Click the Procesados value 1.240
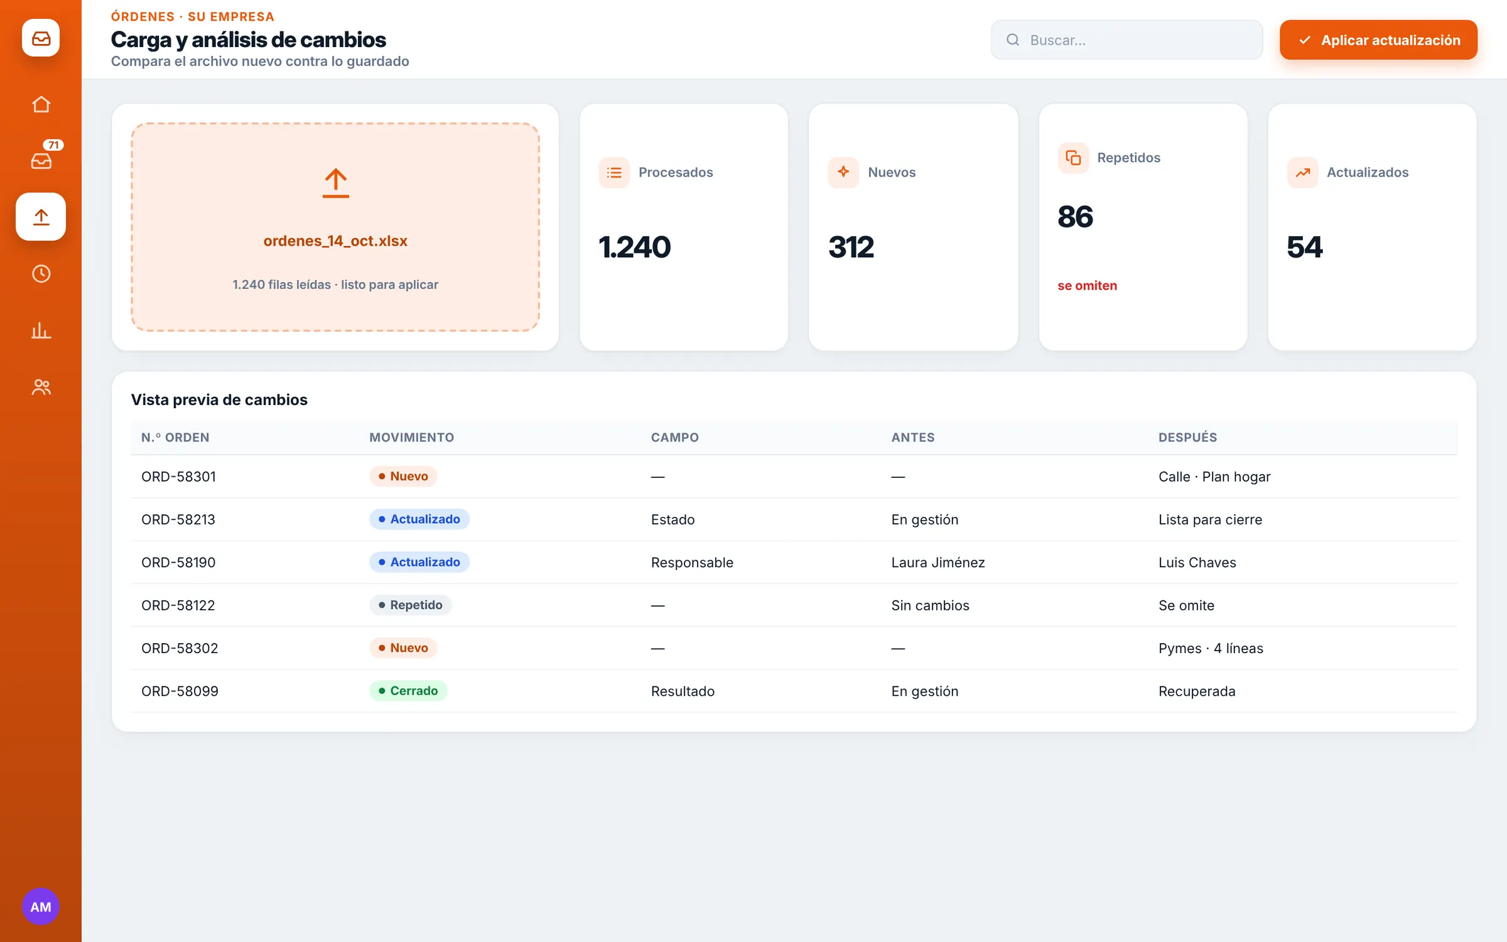 (x=635, y=247)
